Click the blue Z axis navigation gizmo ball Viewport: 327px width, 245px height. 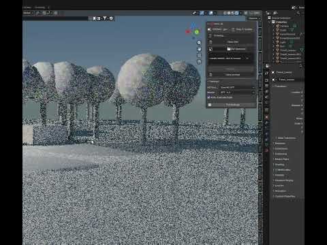coord(193,25)
